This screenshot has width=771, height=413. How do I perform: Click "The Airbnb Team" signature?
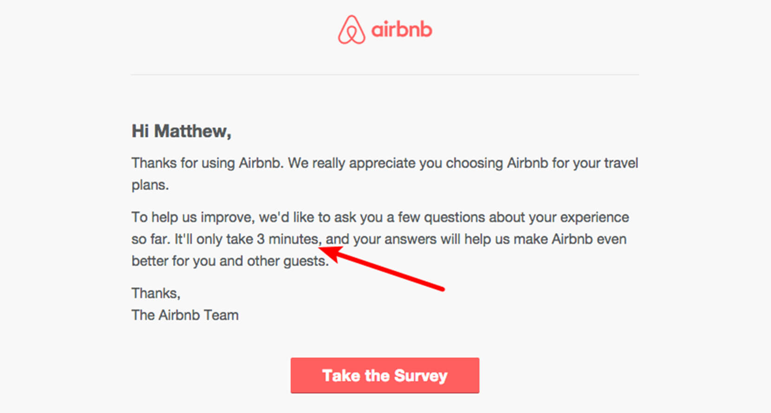pos(185,315)
